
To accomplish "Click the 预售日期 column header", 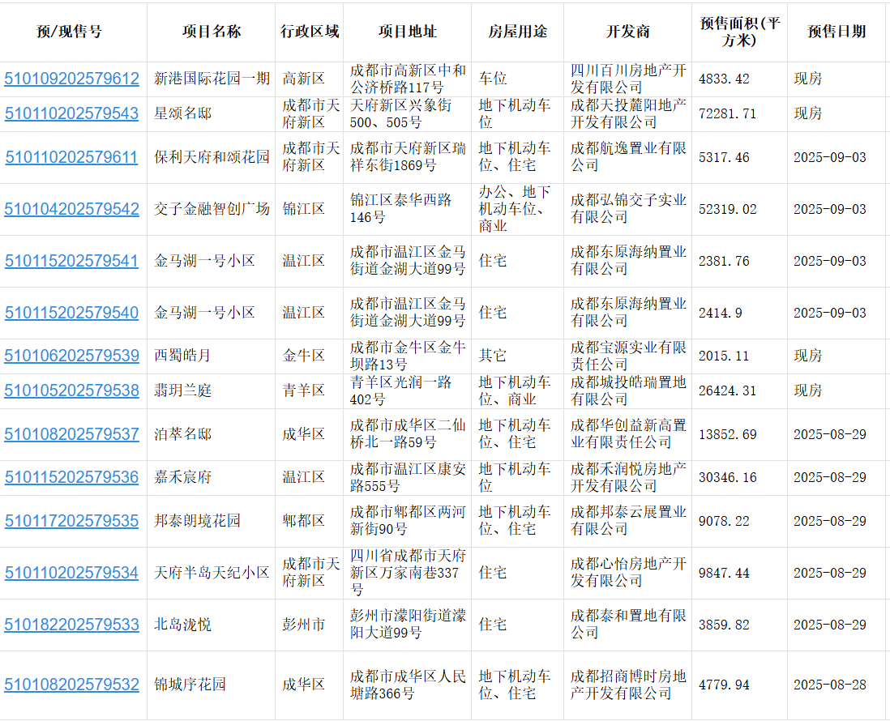I will click(837, 32).
